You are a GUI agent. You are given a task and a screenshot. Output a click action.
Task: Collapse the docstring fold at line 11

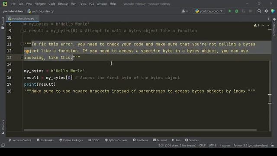pyautogui.click(x=22, y=44)
